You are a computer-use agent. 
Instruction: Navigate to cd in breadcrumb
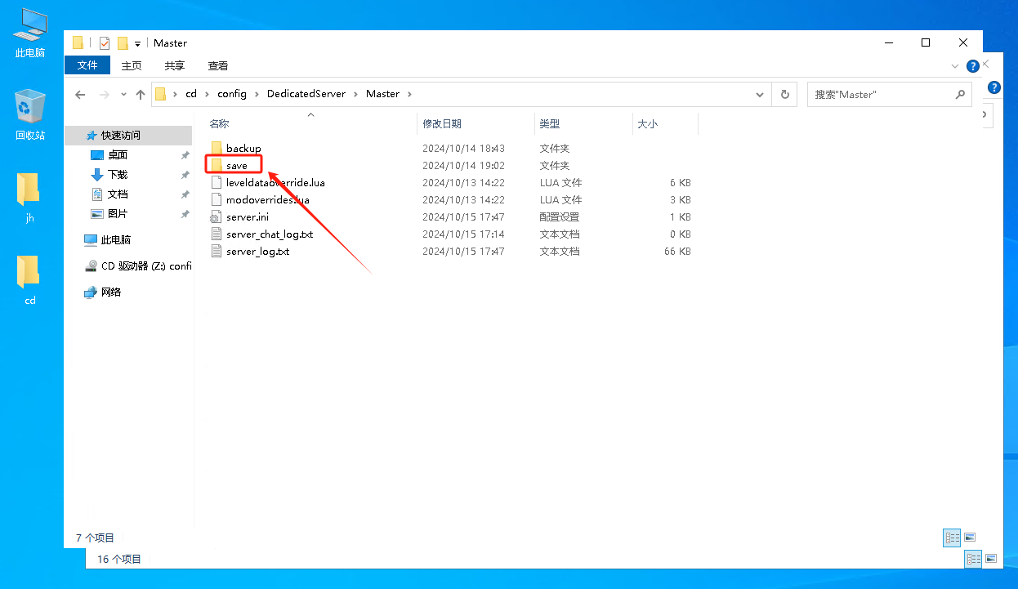point(191,94)
